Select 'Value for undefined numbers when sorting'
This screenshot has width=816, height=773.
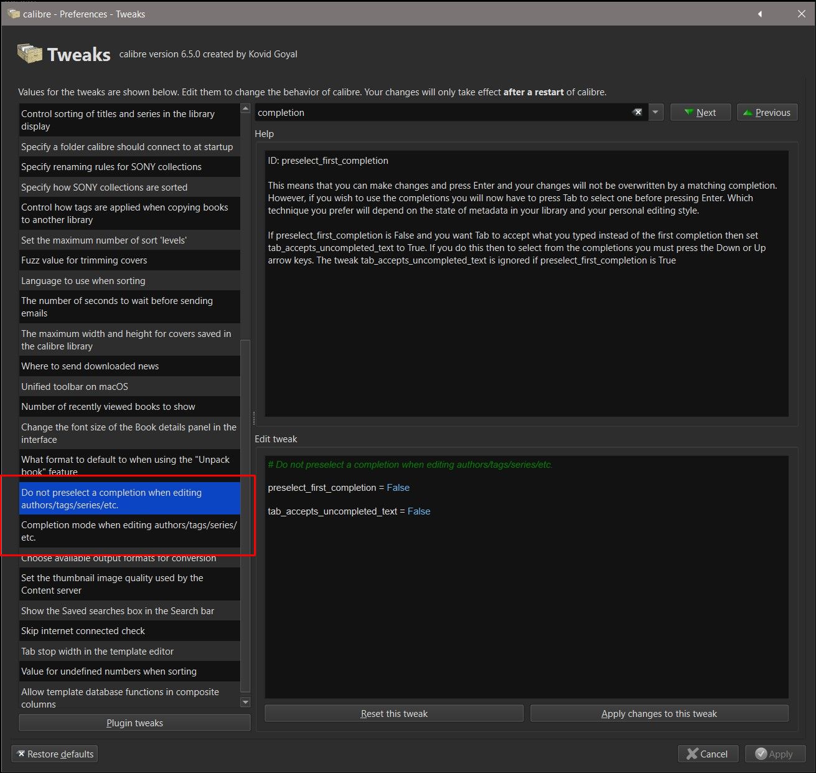[x=129, y=671]
